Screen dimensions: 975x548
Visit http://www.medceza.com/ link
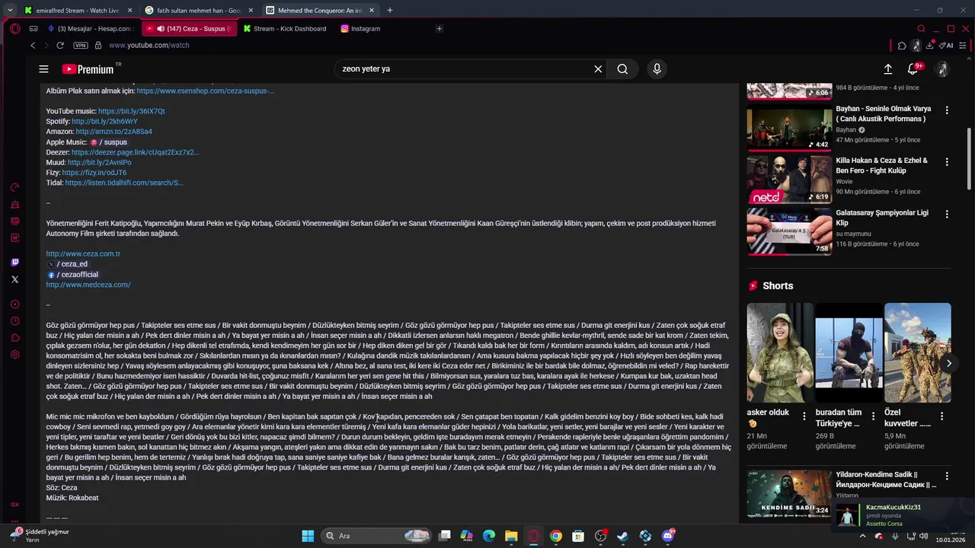coord(88,285)
